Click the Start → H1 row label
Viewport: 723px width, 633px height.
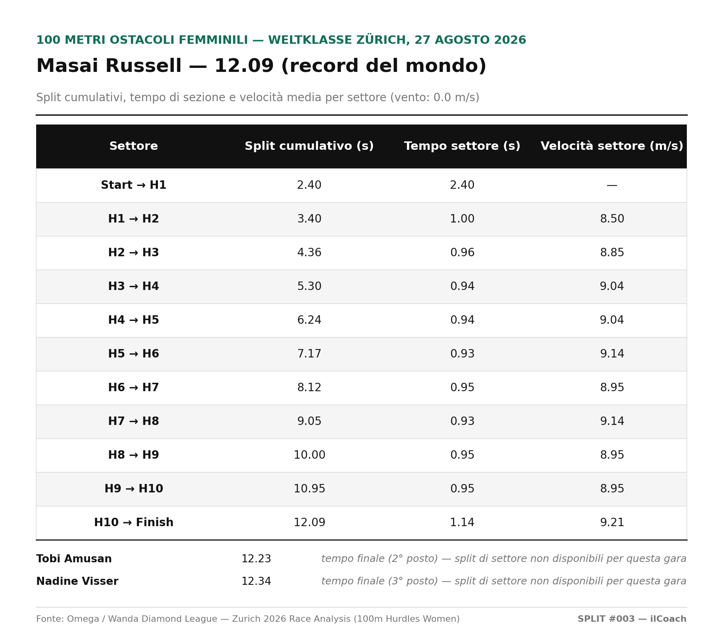[134, 185]
